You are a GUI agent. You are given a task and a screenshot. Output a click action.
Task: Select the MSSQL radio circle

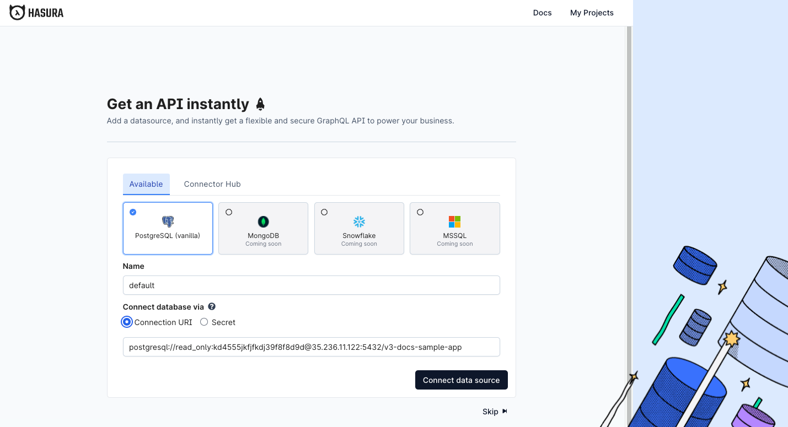click(x=420, y=212)
